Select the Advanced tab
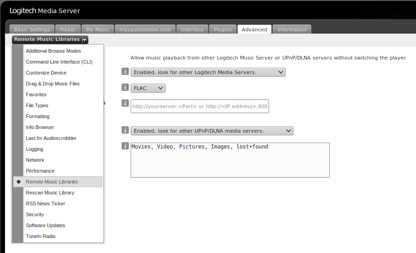The image size is (416, 253). 254,30
